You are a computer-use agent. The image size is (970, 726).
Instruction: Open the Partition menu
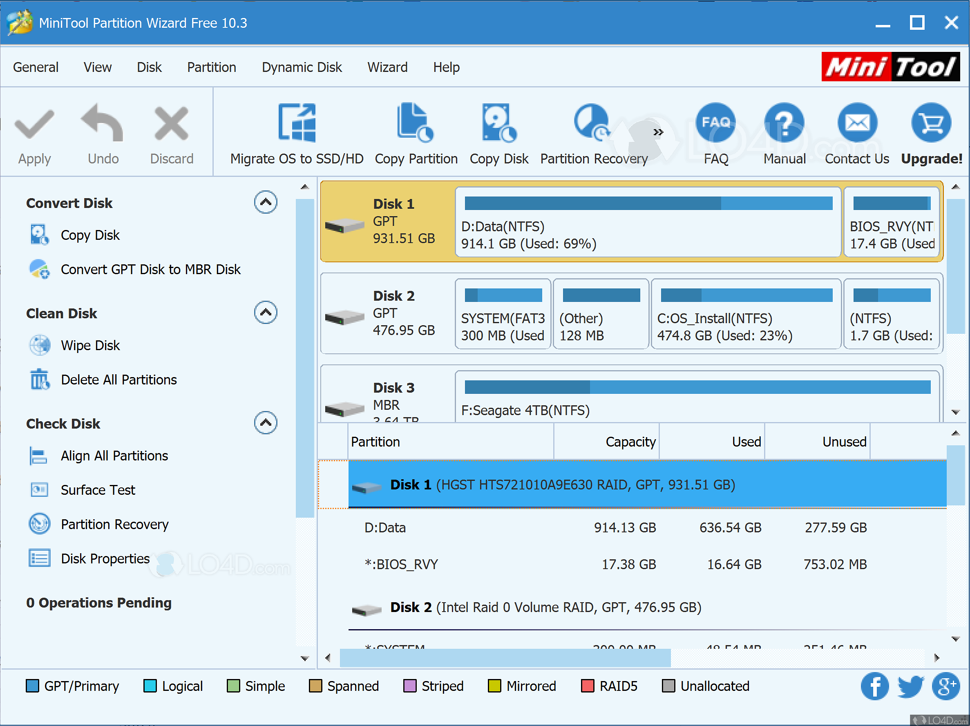point(211,67)
